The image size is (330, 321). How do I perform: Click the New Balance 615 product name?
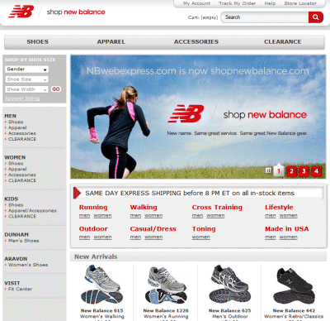102,311
